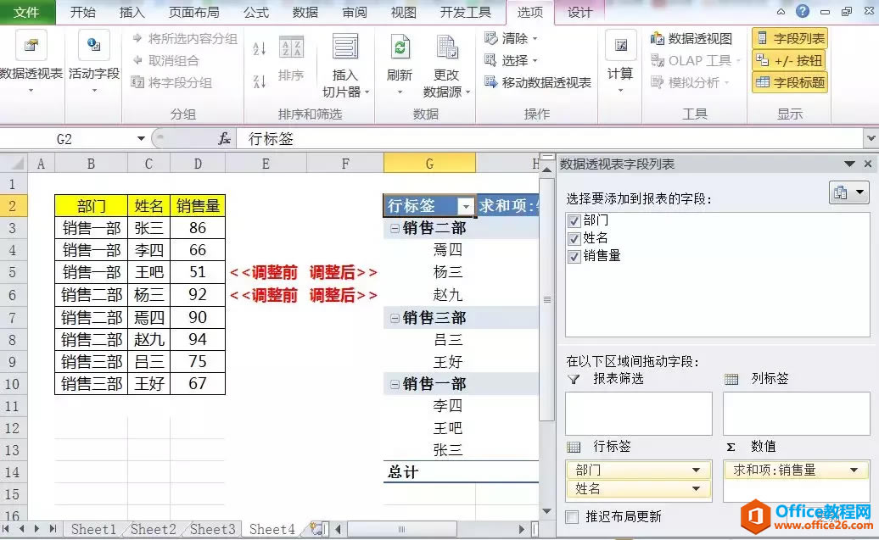The image size is (879, 540).
Task: Toggle the +/- 按钮 display button
Action: (x=790, y=60)
